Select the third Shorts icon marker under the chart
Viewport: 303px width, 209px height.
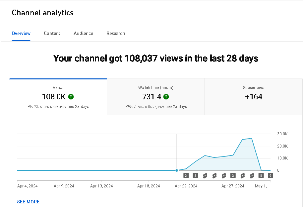pos(224,176)
